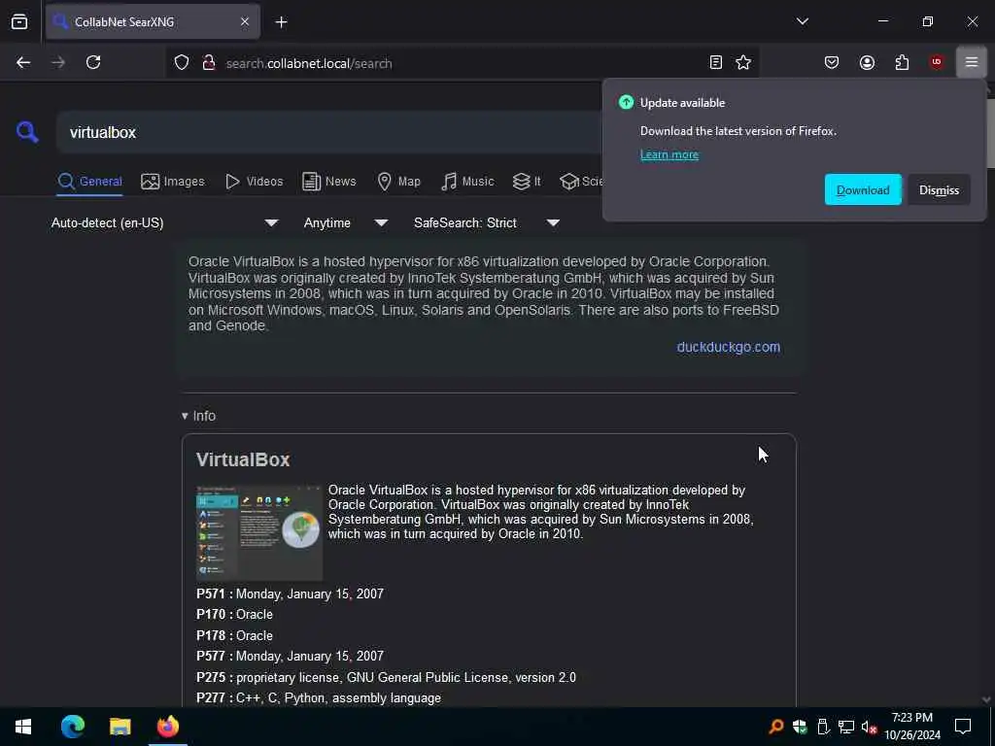Switch to the Videos category

[x=254, y=182]
